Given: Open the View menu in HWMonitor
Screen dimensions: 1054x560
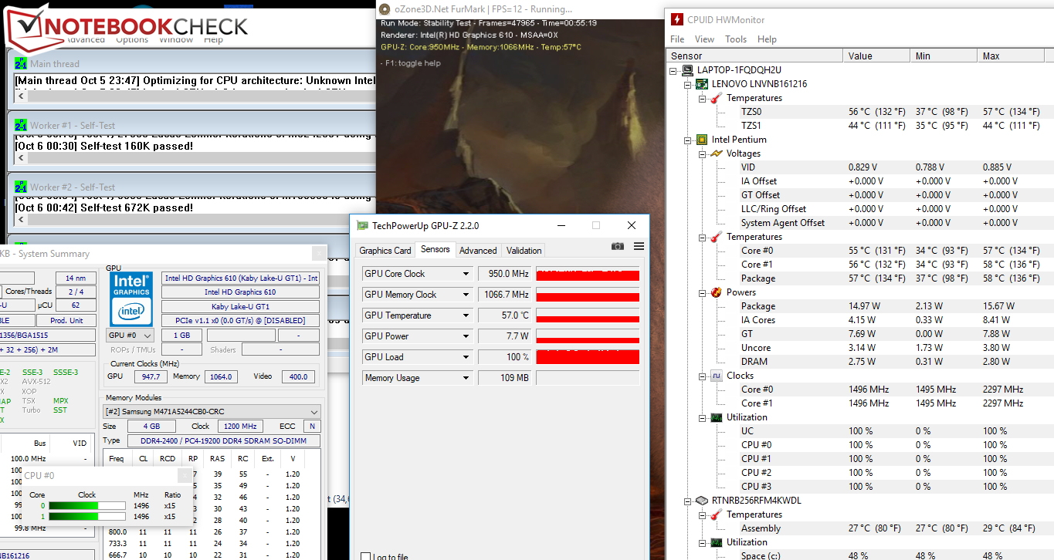Looking at the screenshot, I should pyautogui.click(x=704, y=39).
